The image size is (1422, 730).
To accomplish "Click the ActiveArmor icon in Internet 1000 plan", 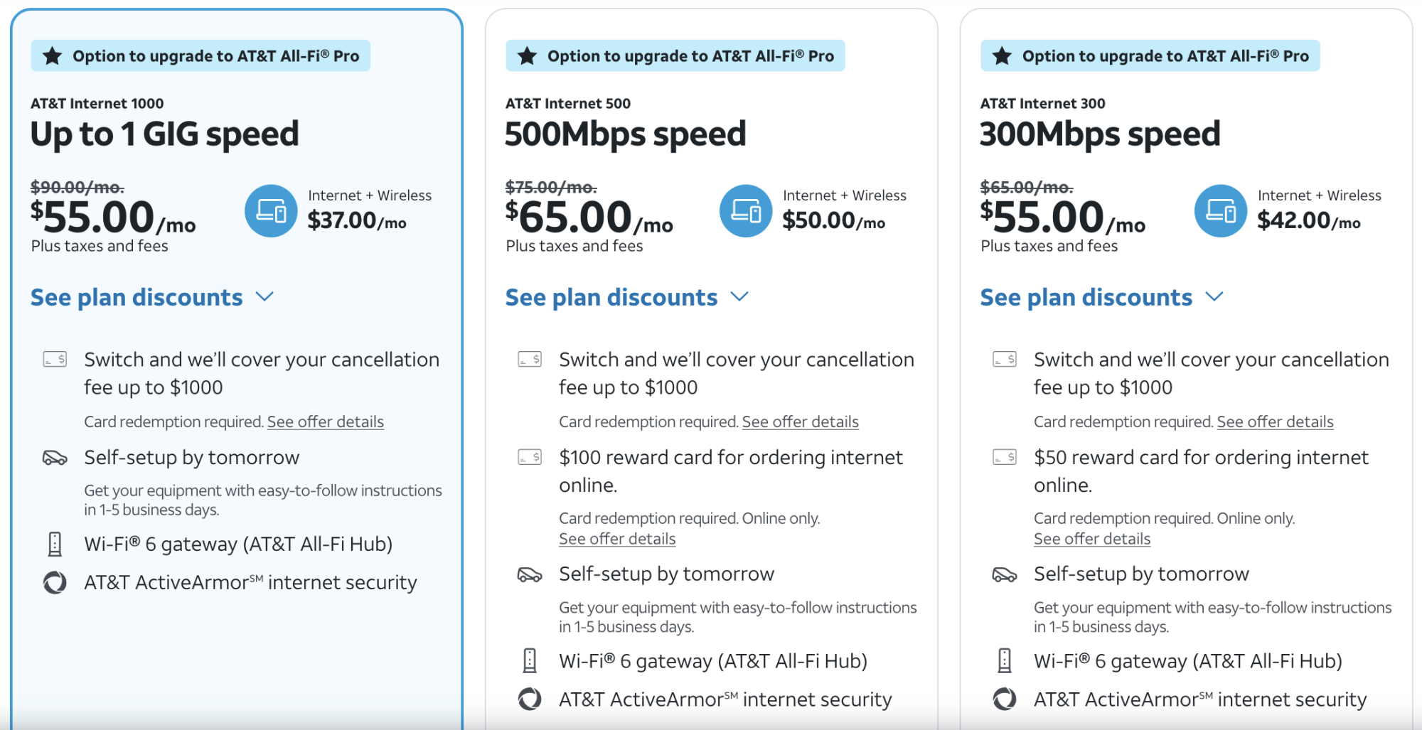I will (55, 583).
